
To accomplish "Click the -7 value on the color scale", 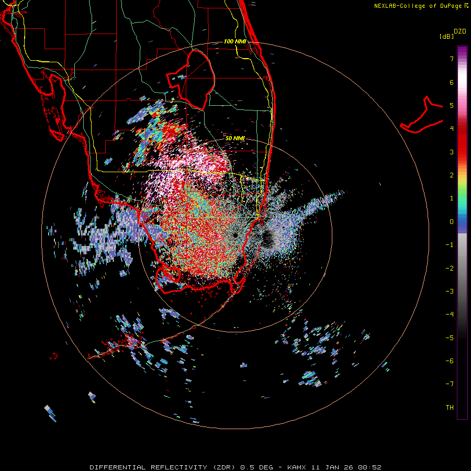I will click(x=450, y=384).
